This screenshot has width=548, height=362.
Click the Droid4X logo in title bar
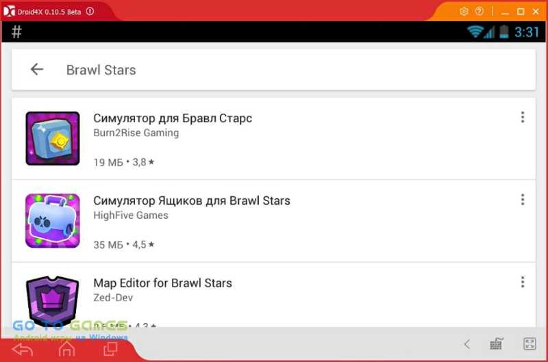click(x=9, y=11)
